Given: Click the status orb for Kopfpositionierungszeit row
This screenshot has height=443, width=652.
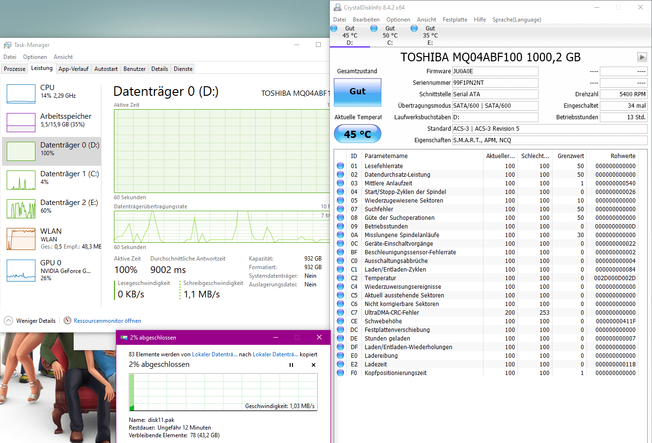Looking at the screenshot, I should point(340,373).
